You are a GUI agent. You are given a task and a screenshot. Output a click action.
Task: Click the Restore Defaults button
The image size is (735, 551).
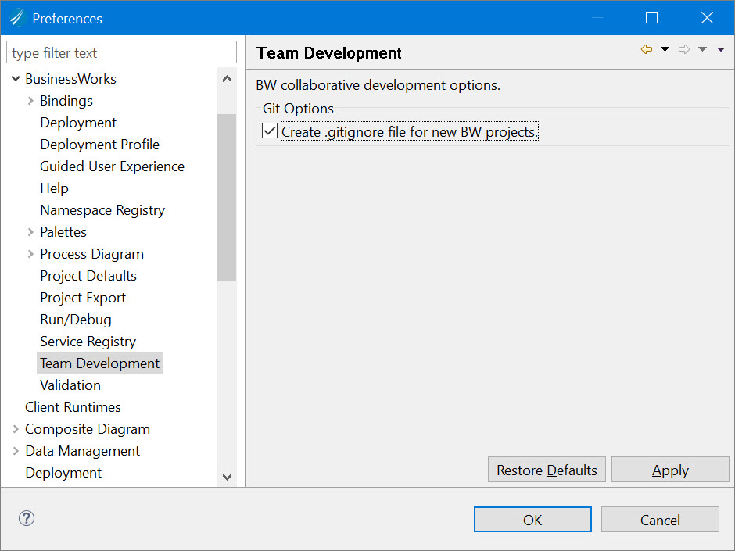547,470
